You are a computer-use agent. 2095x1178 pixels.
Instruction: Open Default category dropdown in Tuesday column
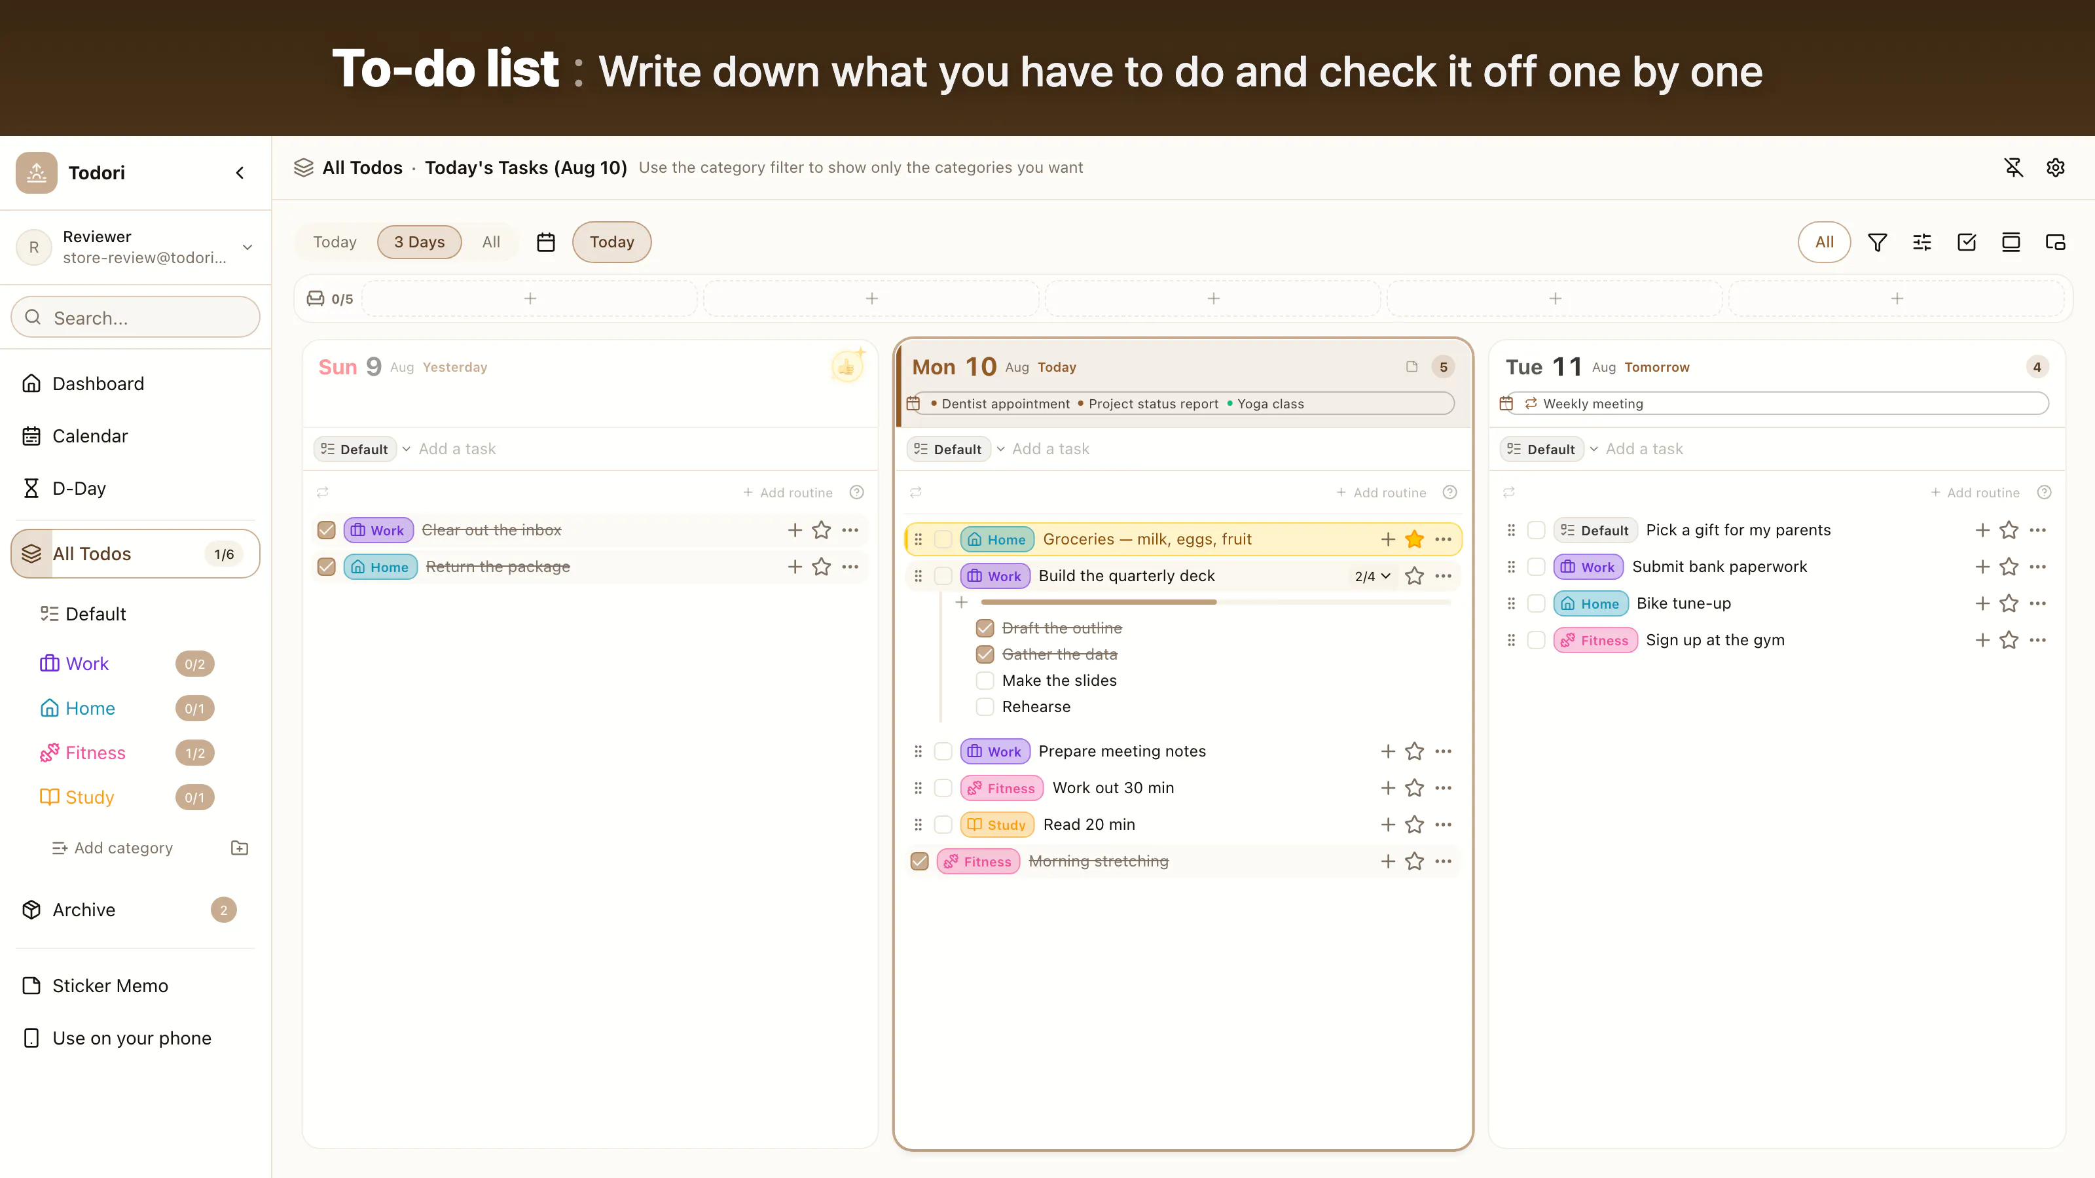point(1550,449)
